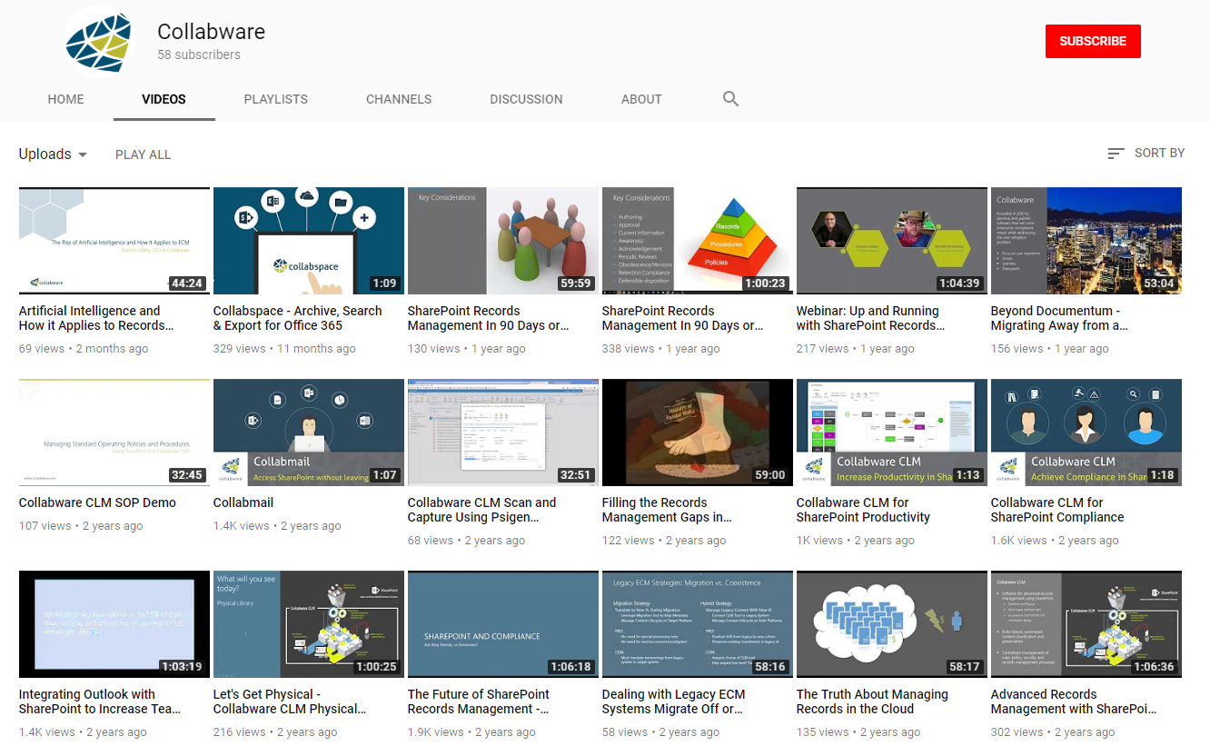Viewport: 1210px width, 756px height.
Task: Click the red Subscribe button
Action: (x=1093, y=41)
